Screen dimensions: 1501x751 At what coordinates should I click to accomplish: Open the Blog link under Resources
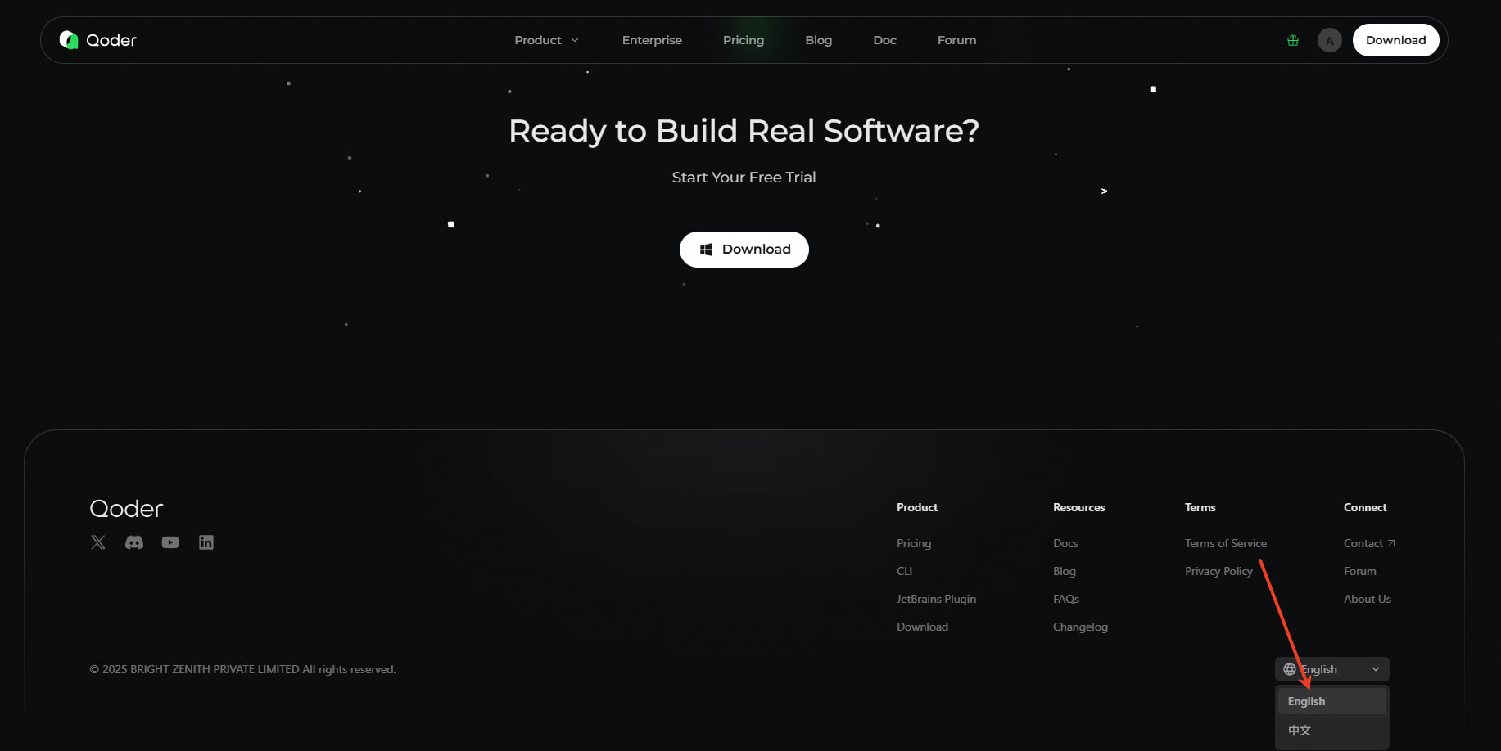(x=1065, y=571)
